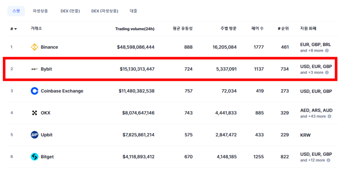Viewport: 338px width, 171px height.
Task: Click Binance currencies EUR, GBP, BRL
Action: pyautogui.click(x=316, y=44)
